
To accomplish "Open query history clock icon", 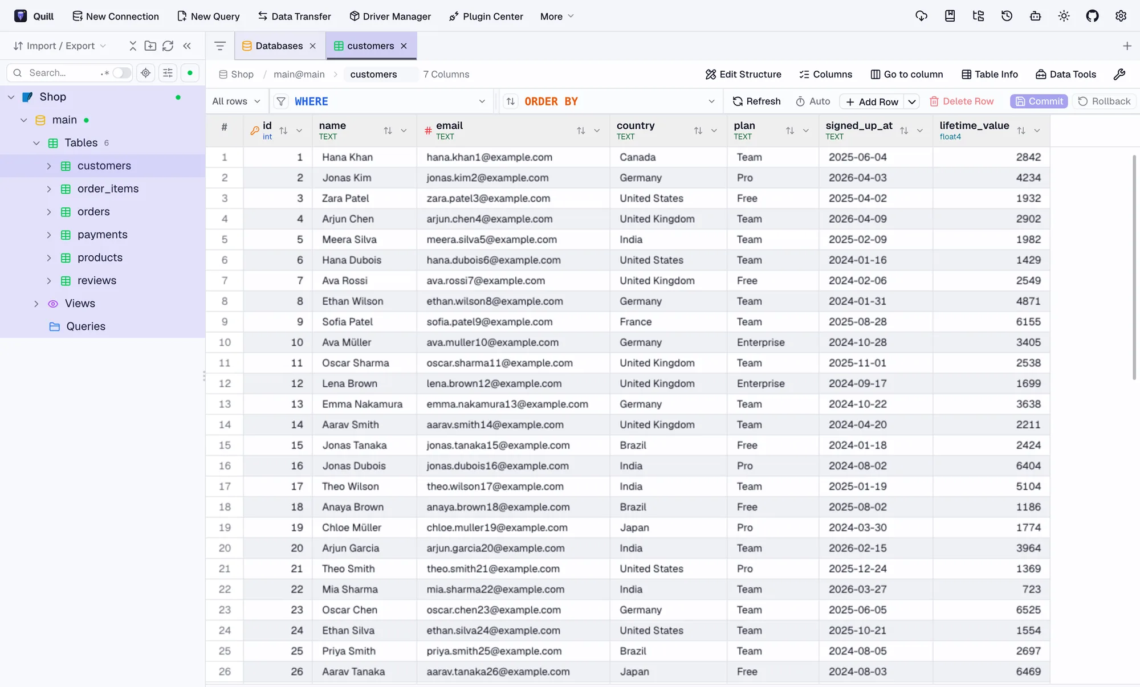I will pos(1007,16).
